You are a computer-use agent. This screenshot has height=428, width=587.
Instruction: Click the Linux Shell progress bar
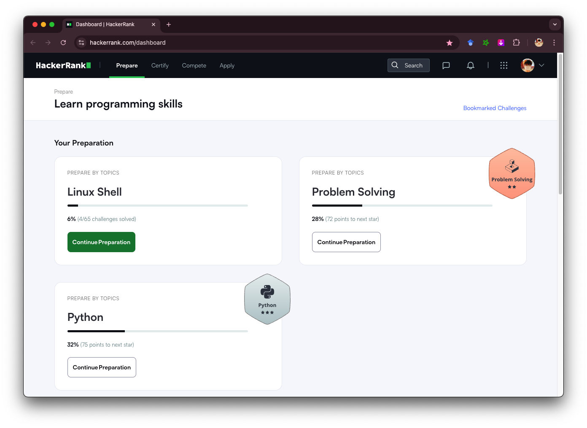tap(158, 205)
